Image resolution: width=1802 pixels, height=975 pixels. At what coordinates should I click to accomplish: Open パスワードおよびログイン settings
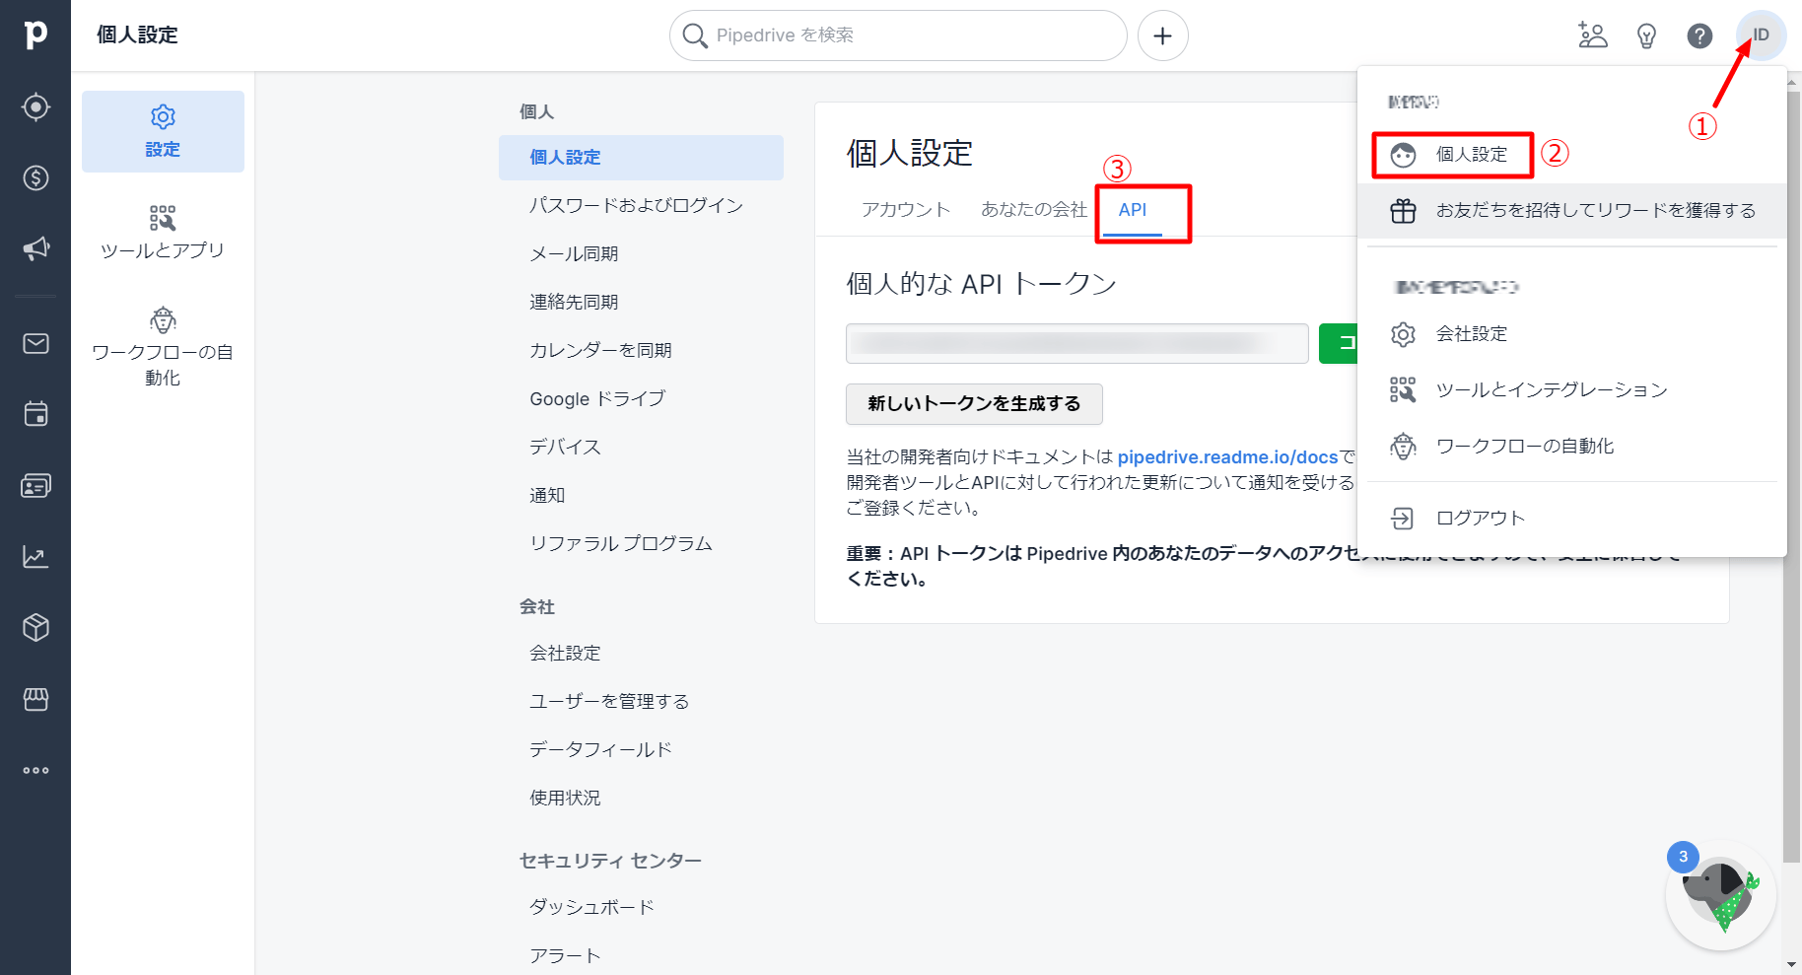pyautogui.click(x=641, y=206)
